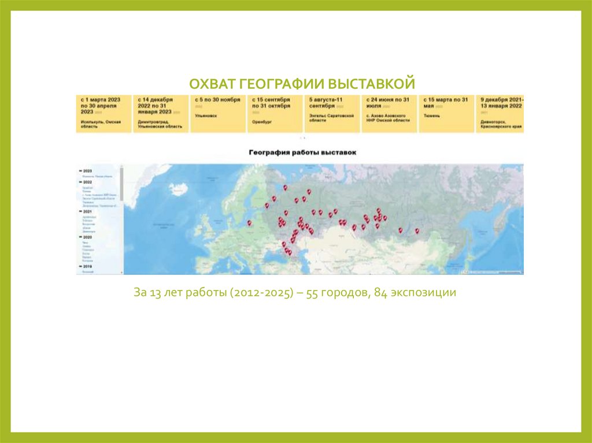Click the «География работы выставок» map heading
The width and height of the screenshot is (592, 443).
pos(302,152)
